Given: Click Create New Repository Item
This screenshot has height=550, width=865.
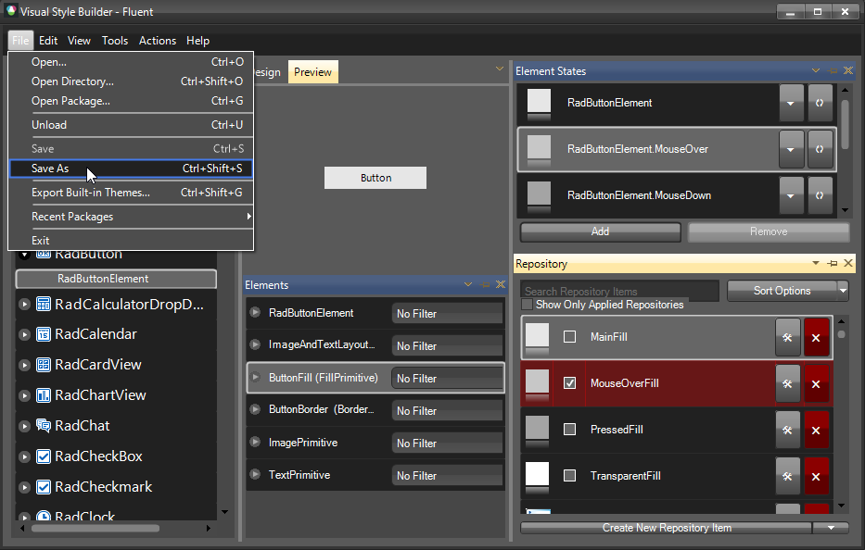Looking at the screenshot, I should pyautogui.click(x=666, y=528).
